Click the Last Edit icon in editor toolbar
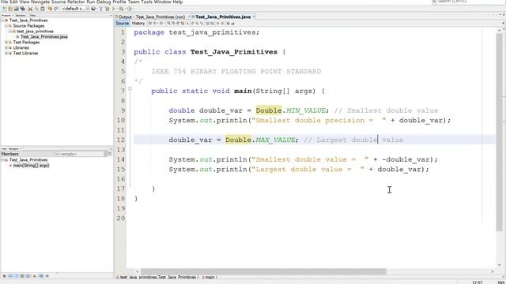506x284 pixels. pyautogui.click(x=149, y=23)
